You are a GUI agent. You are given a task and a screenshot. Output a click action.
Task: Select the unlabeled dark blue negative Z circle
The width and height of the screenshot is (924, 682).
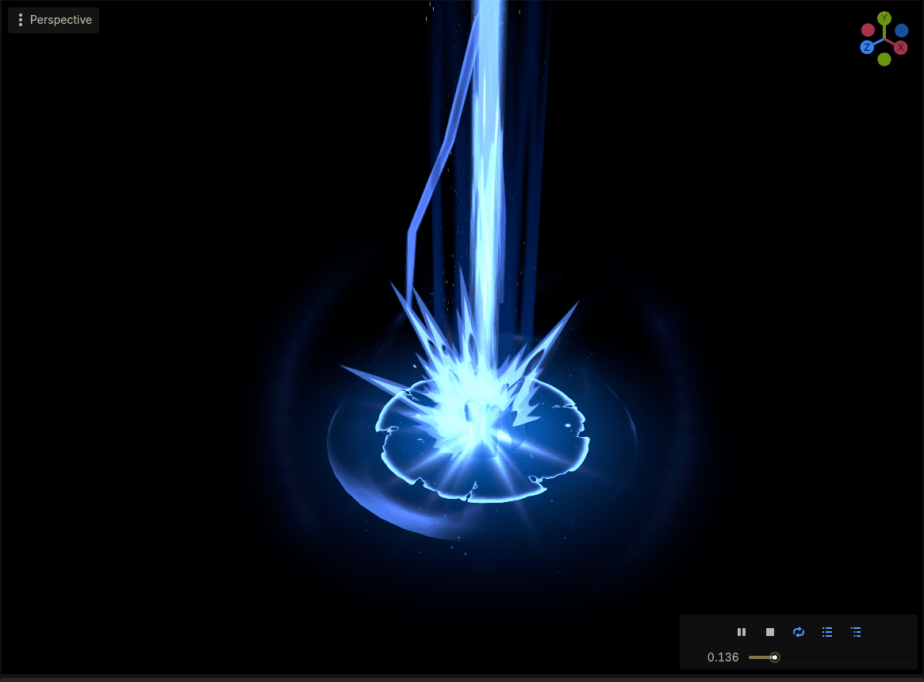click(902, 30)
